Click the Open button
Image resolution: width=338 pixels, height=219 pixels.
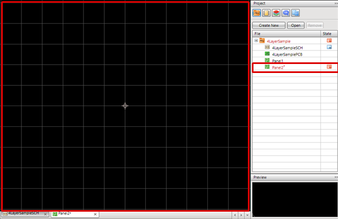click(296, 25)
